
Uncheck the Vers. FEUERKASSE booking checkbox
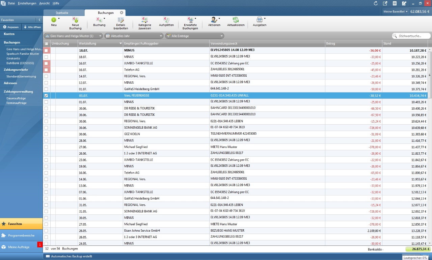coord(46,96)
